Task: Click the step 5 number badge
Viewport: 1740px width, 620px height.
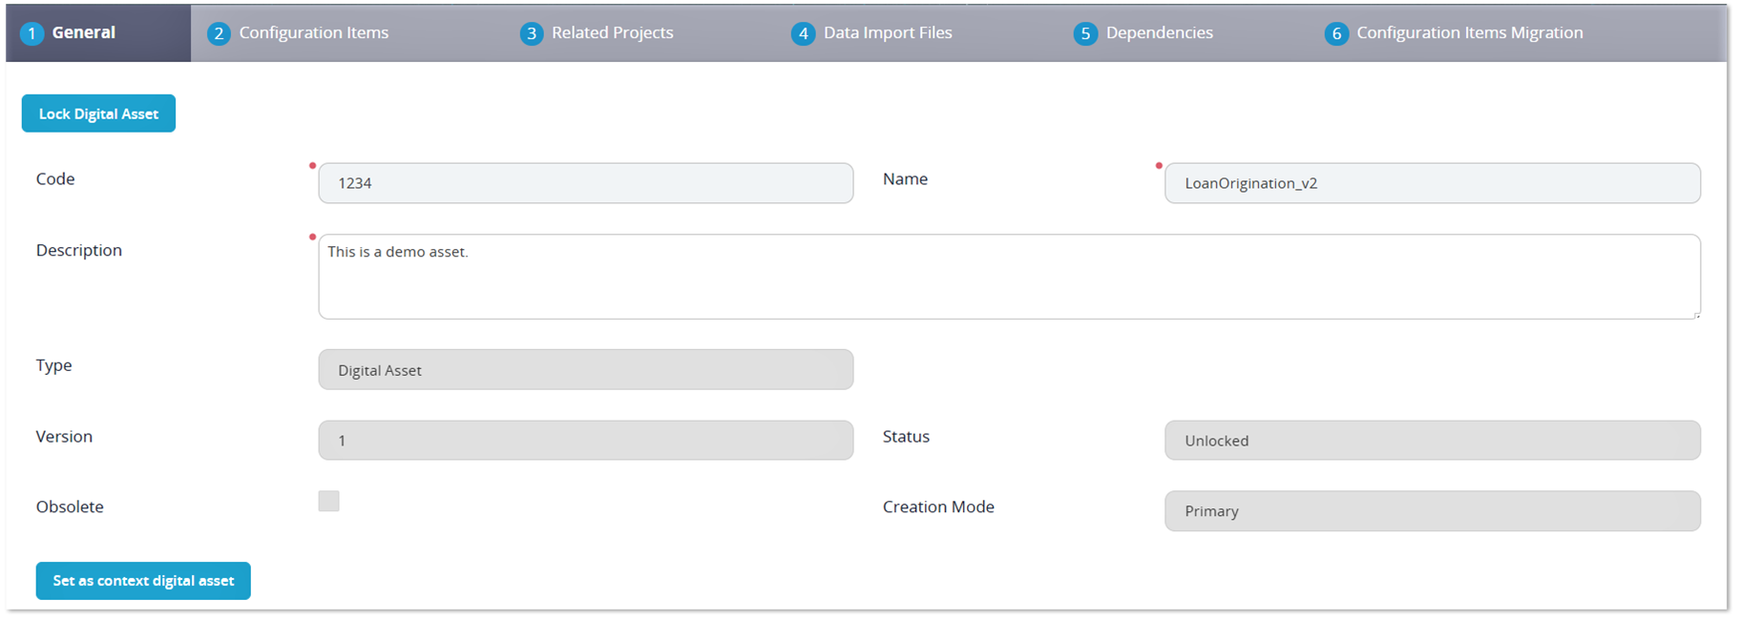Action: pos(1085,33)
